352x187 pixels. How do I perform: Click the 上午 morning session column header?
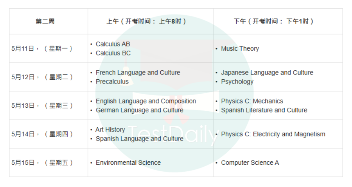coord(151,21)
